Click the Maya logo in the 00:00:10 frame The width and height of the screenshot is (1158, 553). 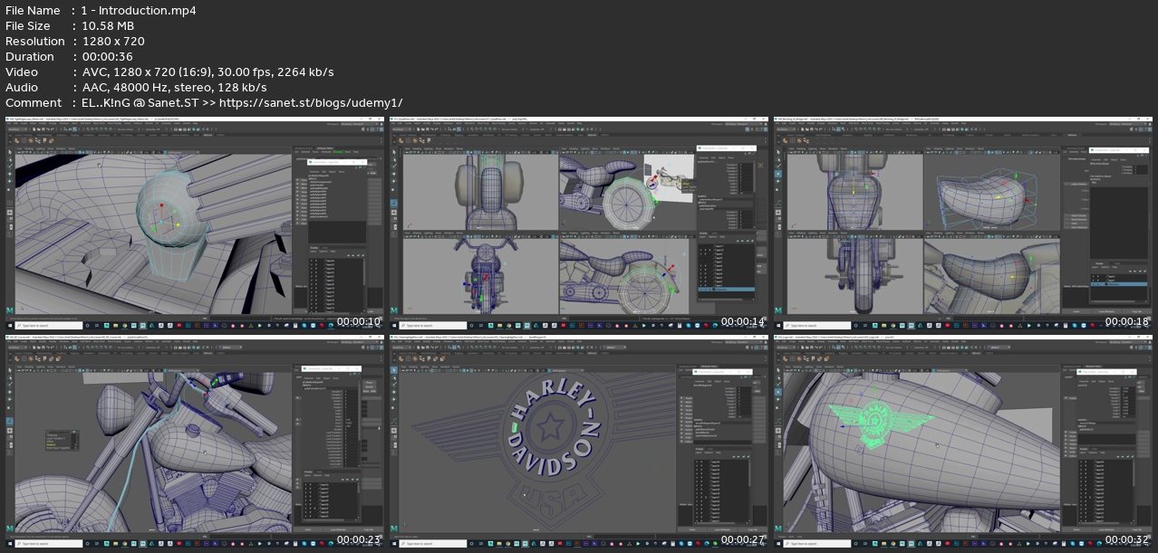tap(9, 310)
